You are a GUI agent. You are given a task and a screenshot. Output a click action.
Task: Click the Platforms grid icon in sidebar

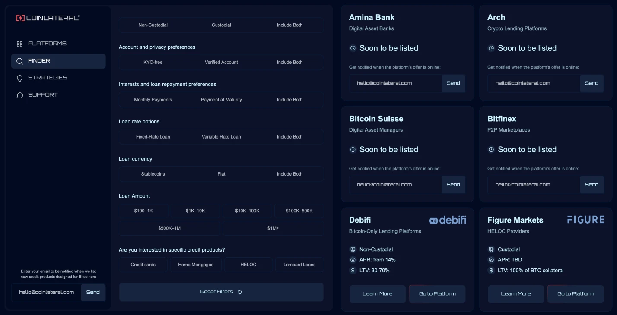pyautogui.click(x=19, y=44)
